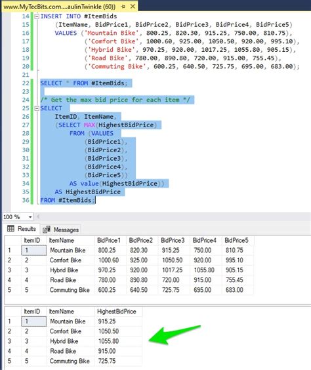The height and width of the screenshot is (370, 311).
Task: Click ItemName header in first grid
Action: point(70,240)
